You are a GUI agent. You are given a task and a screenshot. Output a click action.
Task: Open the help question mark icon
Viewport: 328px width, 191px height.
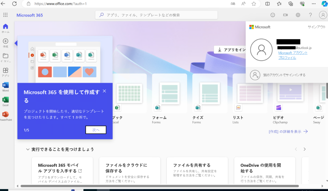point(310,15)
